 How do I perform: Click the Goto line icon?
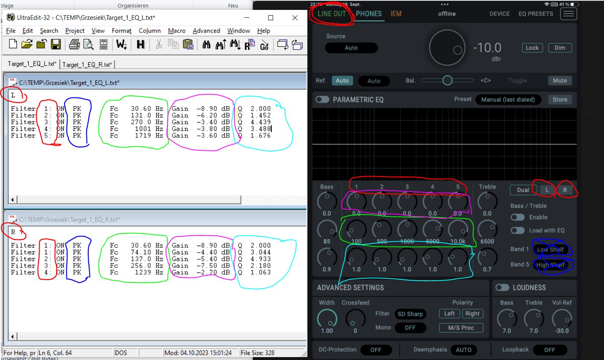(x=264, y=44)
